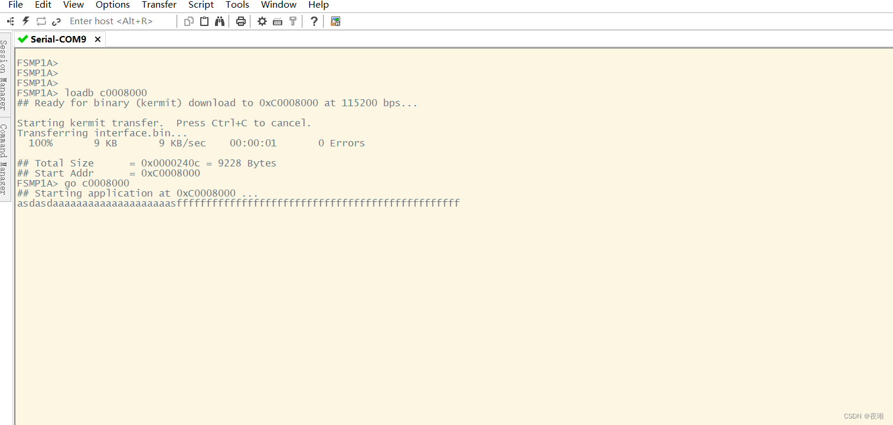Viewport: 893px width, 425px height.
Task: Open Session Options gear icon
Action: (x=262, y=21)
